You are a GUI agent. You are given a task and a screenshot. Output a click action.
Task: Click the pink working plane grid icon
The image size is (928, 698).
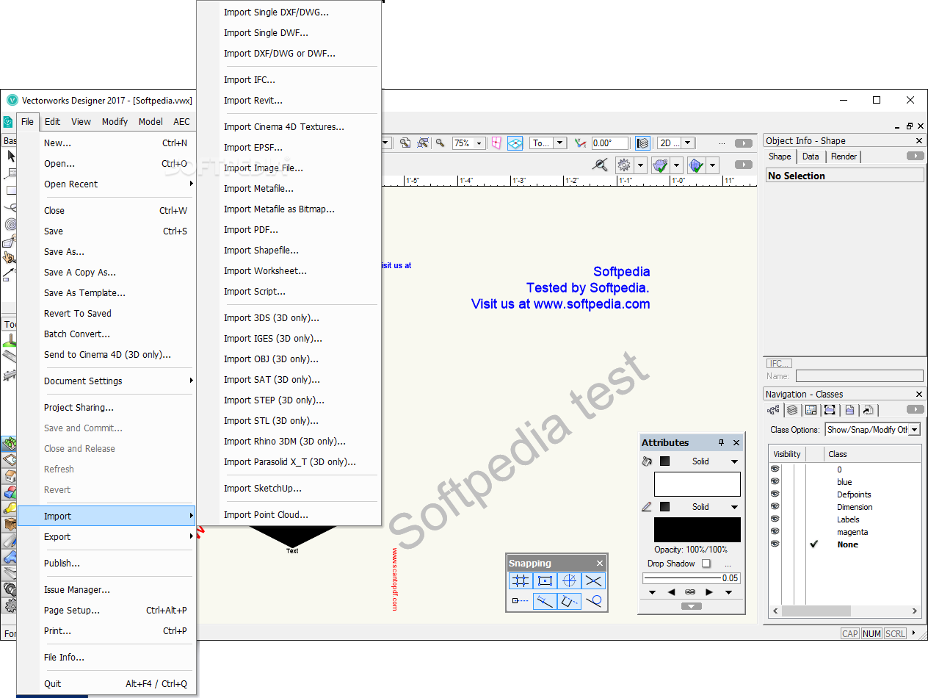[497, 143]
